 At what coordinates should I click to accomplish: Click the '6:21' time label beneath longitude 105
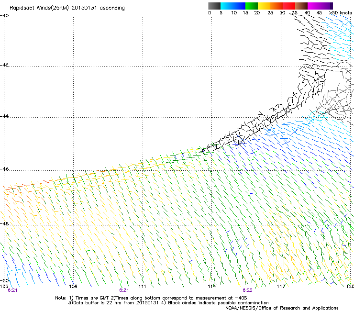[x=12, y=290]
